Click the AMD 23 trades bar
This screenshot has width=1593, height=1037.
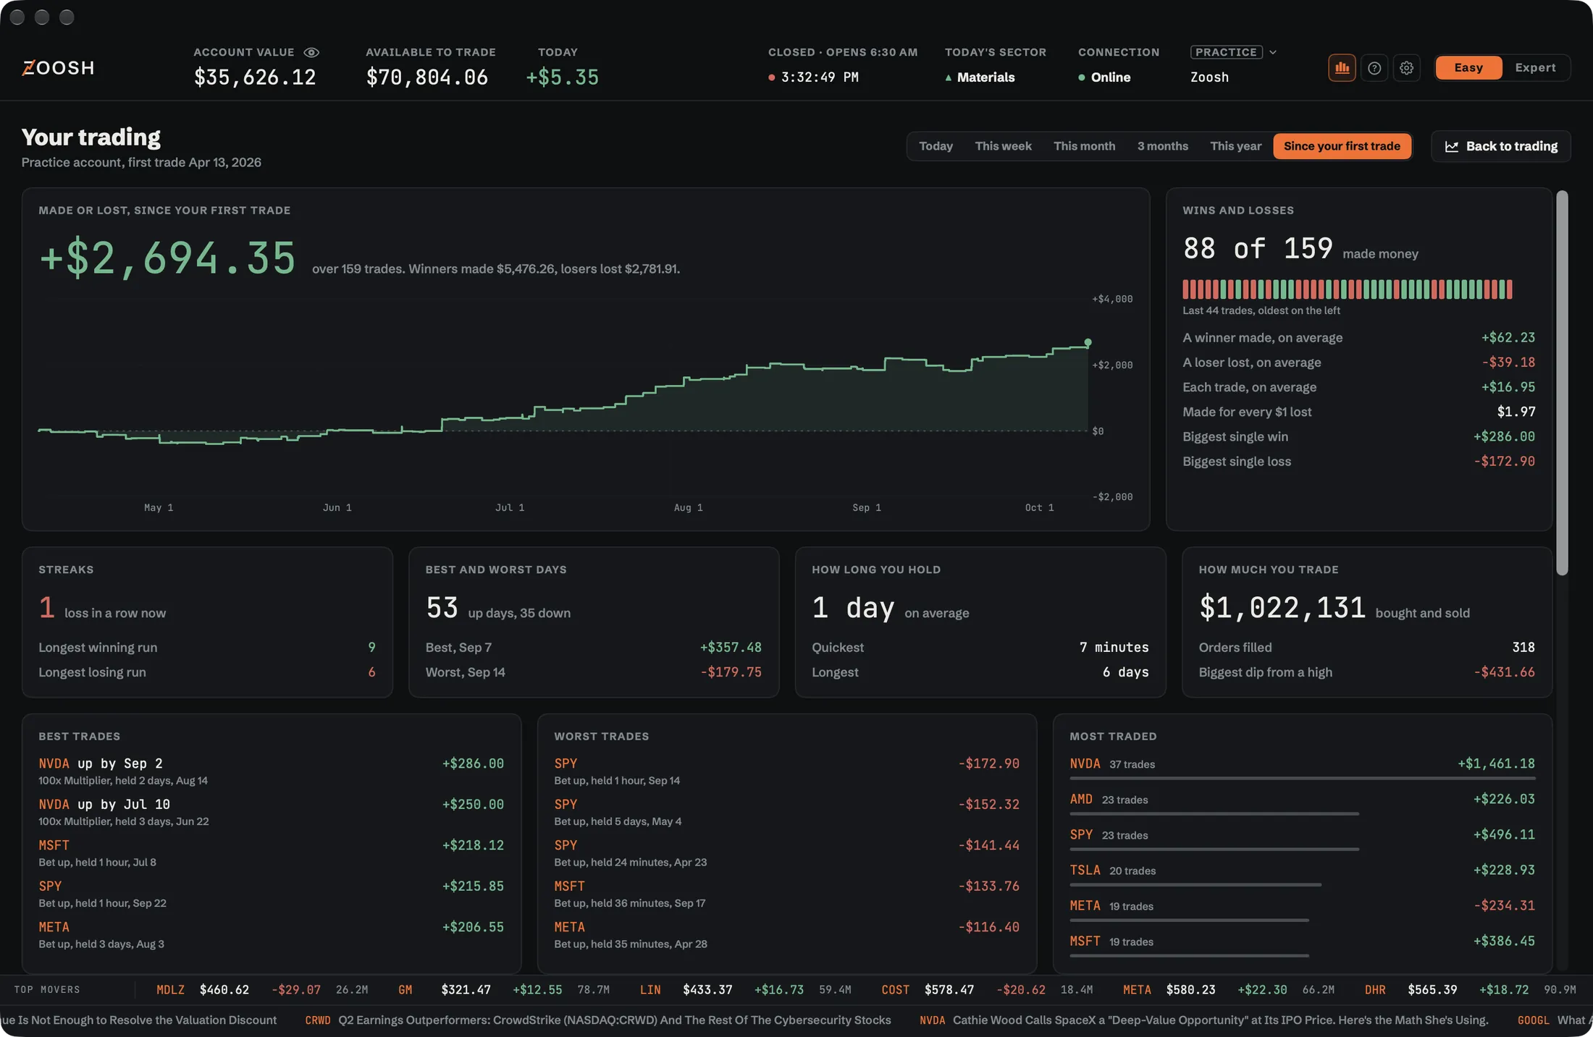pyautogui.click(x=1214, y=813)
